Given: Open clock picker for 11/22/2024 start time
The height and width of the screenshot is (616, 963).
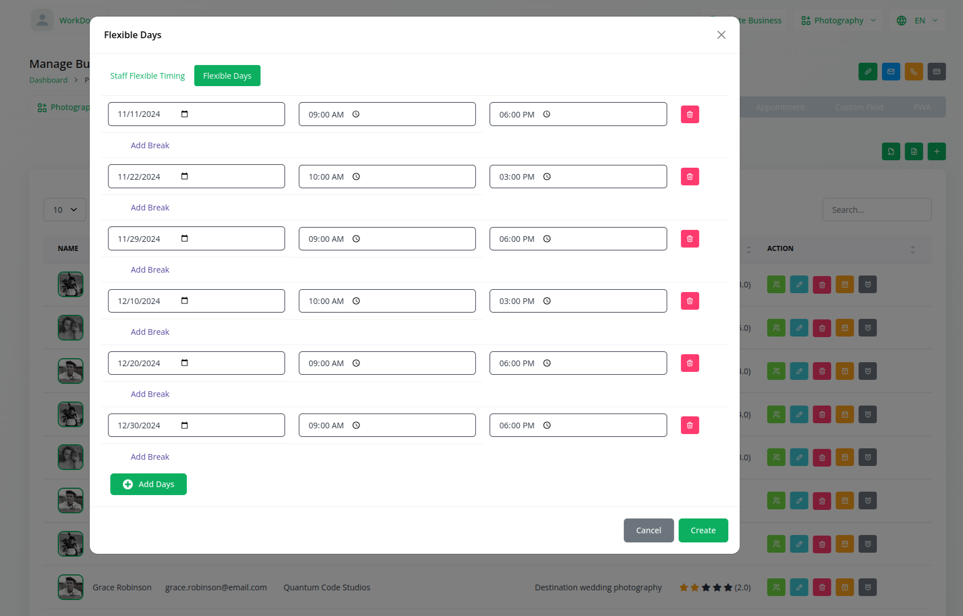Looking at the screenshot, I should point(356,177).
